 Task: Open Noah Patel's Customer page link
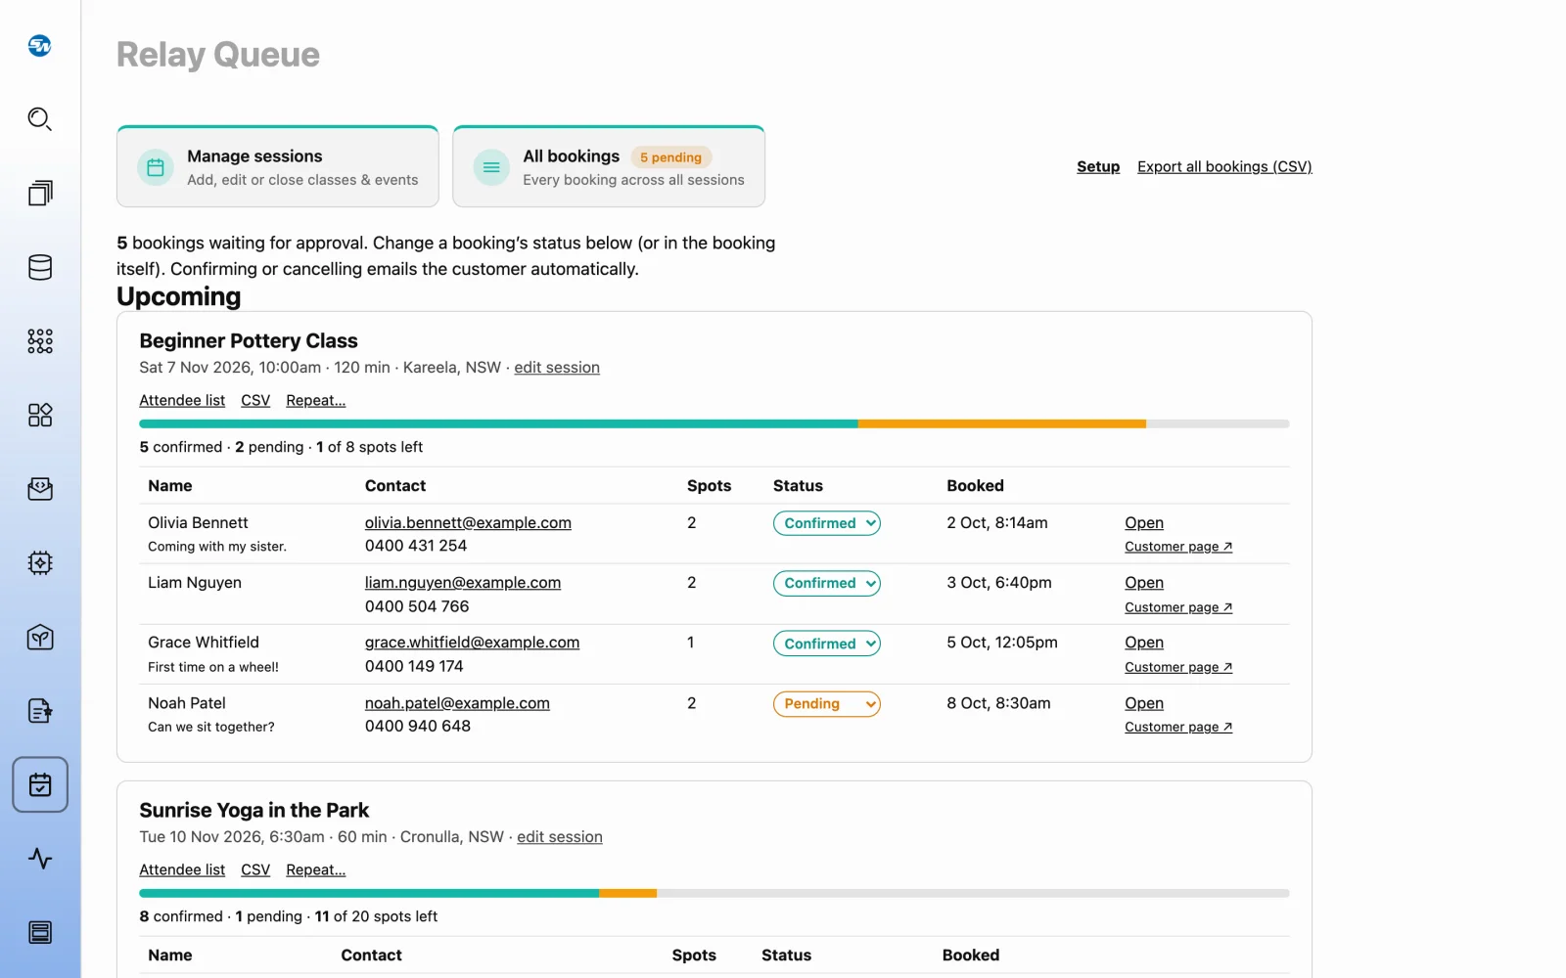(x=1178, y=727)
